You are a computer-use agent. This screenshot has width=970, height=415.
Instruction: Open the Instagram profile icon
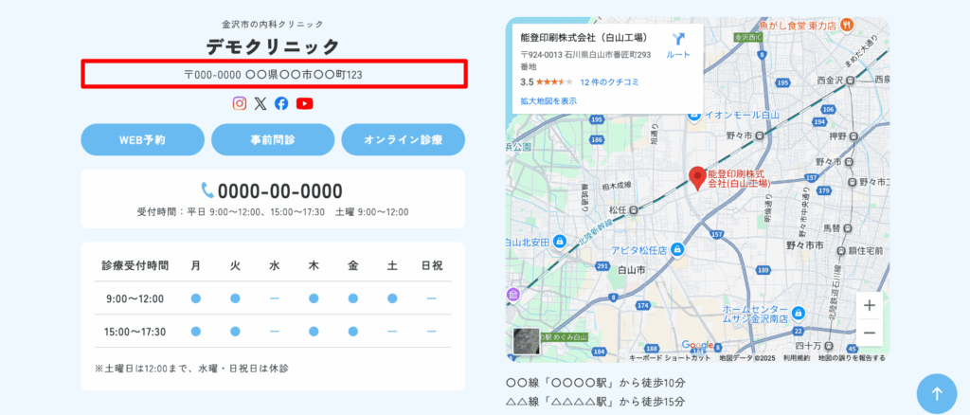(240, 103)
